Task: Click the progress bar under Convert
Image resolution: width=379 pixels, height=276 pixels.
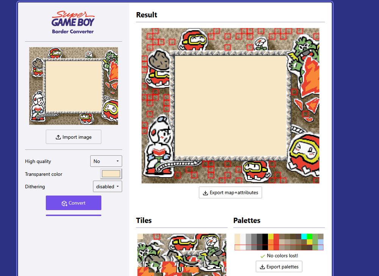Action: click(74, 215)
